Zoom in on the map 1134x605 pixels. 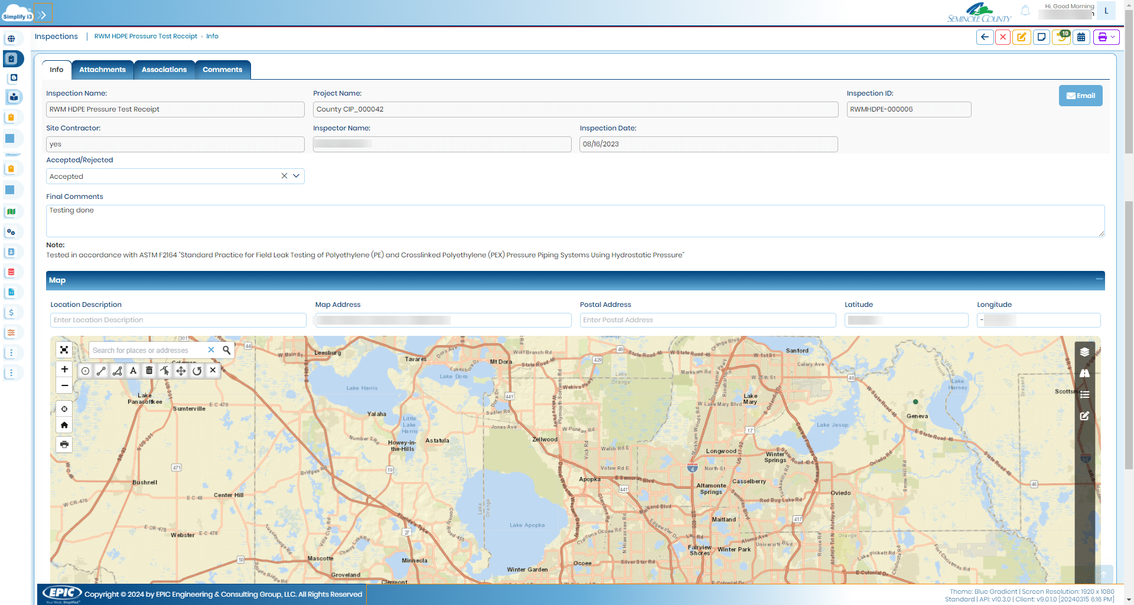64,369
